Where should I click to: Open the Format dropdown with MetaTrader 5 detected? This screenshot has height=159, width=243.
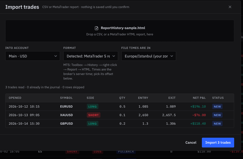pos(91,56)
